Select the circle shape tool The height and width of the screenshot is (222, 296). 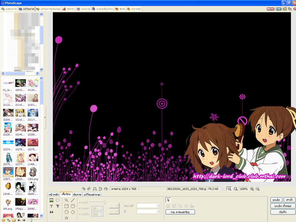[67, 212]
